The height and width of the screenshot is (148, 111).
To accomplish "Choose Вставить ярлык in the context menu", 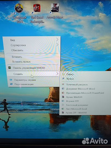I will point(21,62).
